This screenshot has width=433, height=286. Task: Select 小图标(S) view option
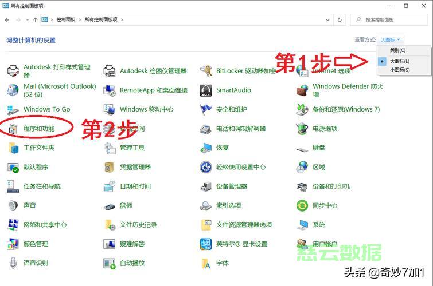point(399,70)
